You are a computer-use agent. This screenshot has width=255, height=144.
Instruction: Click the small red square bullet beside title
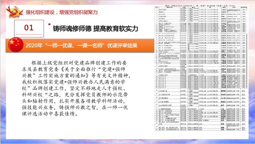point(49,24)
